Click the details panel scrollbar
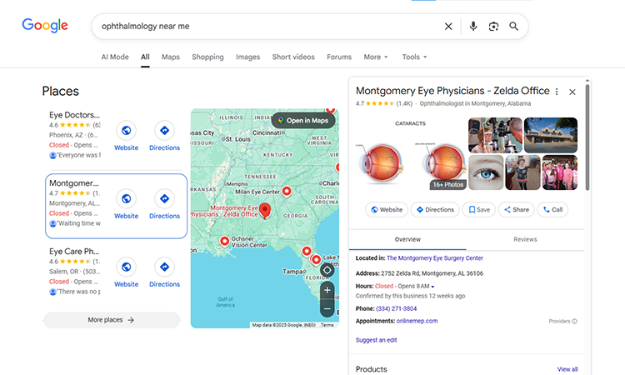625x375 pixels. pyautogui.click(x=587, y=137)
